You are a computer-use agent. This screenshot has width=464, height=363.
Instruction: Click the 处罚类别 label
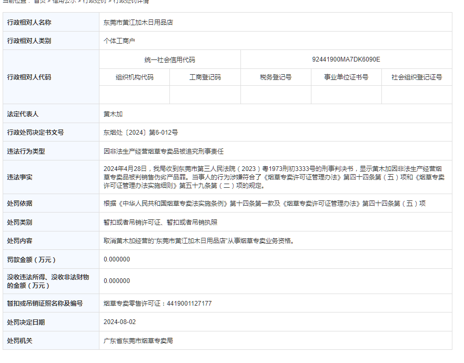click(x=19, y=222)
